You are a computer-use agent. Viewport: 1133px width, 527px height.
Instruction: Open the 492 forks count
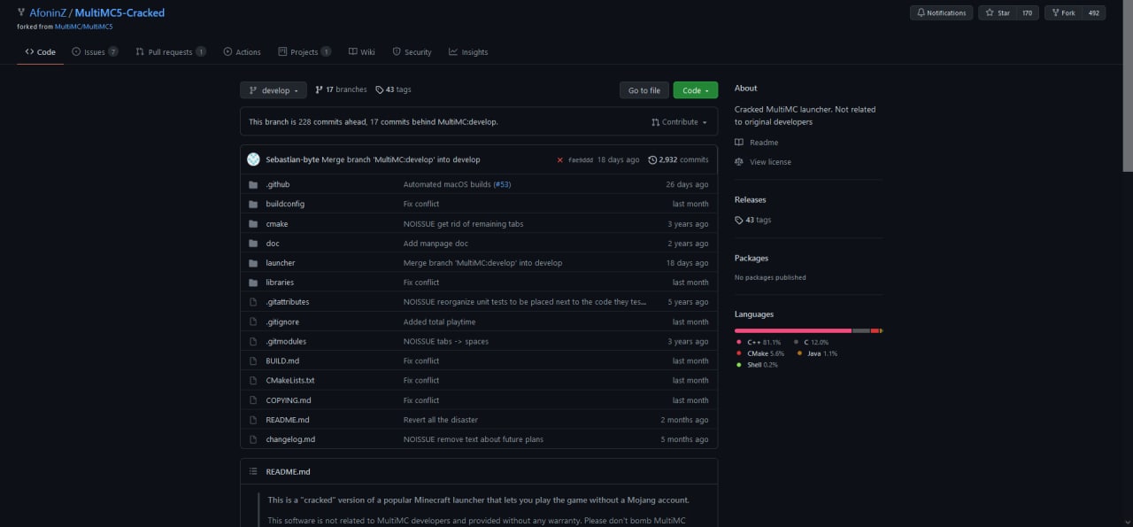click(1093, 13)
